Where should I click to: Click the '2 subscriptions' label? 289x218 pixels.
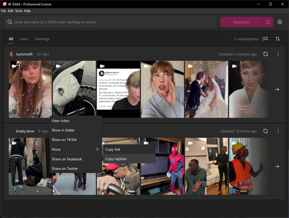point(247,39)
